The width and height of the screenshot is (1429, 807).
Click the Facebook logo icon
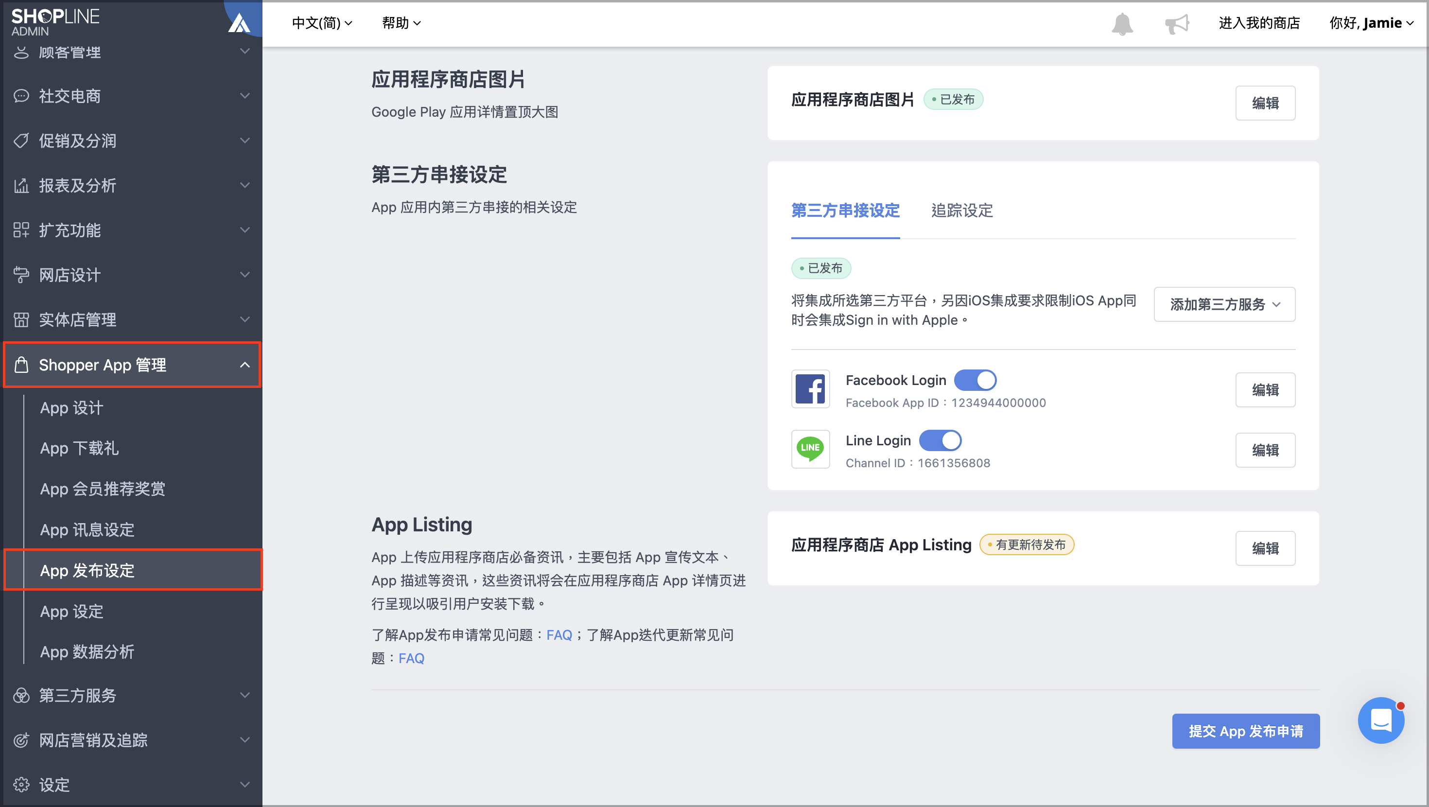[x=810, y=389]
